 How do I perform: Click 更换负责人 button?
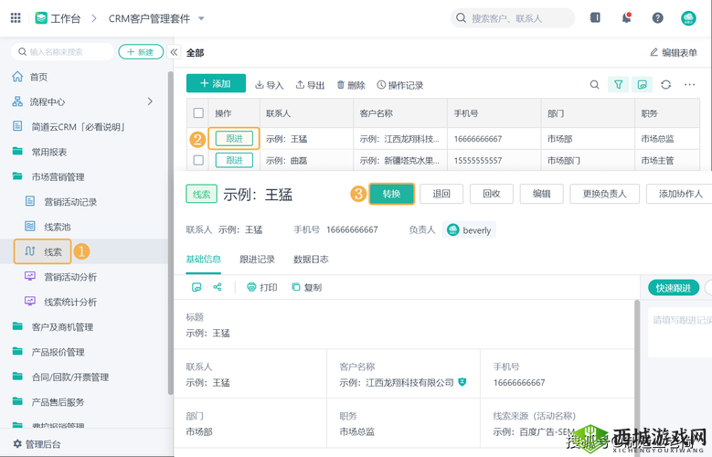pos(604,194)
